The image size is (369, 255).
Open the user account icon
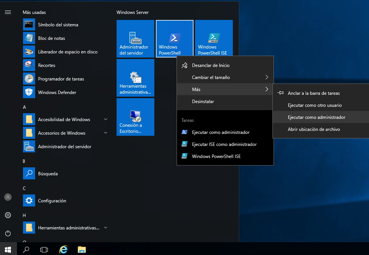8,197
